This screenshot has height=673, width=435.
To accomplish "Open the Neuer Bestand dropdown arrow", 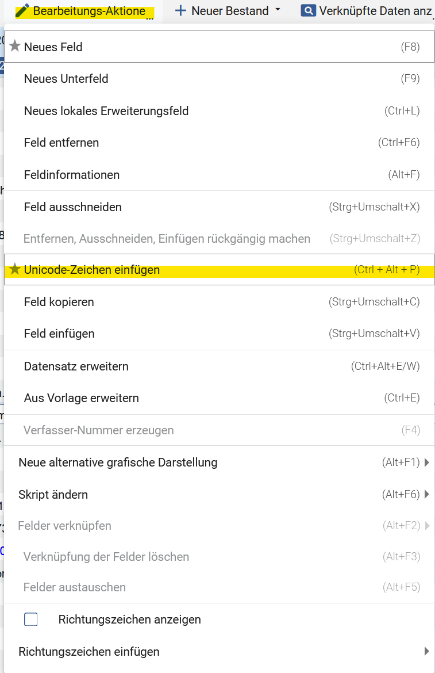I will (278, 10).
